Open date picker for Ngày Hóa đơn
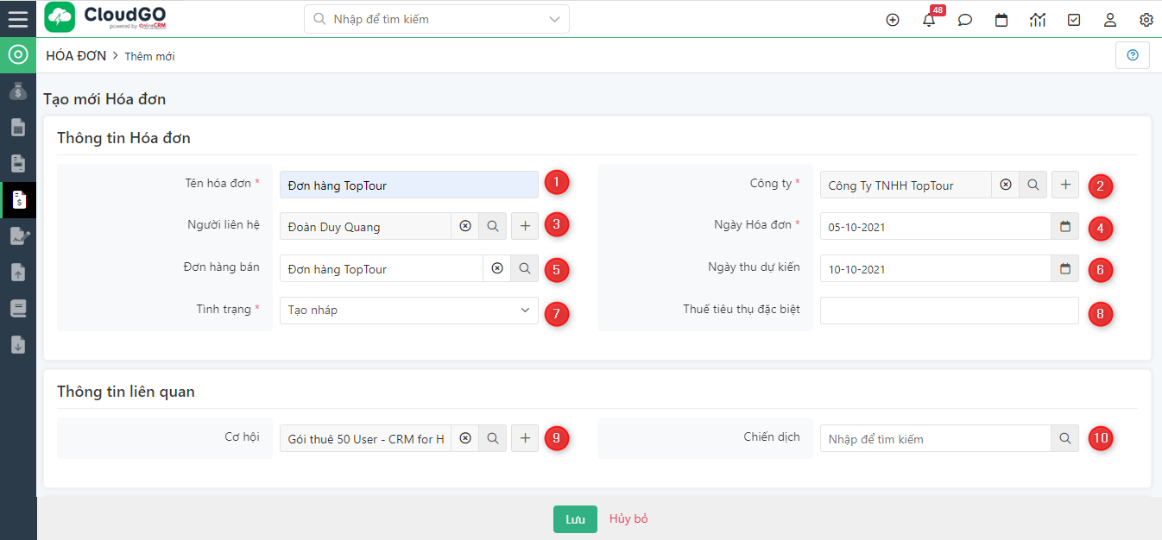This screenshot has height=540, width=1162. 1065,226
